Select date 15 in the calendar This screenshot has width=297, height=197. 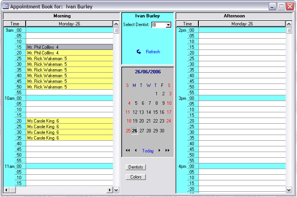[x=155, y=112]
